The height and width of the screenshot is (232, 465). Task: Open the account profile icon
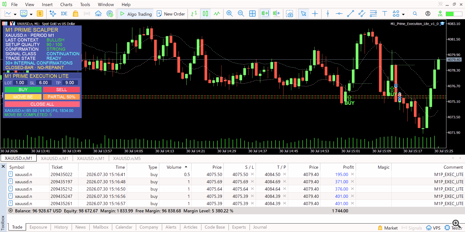(428, 14)
